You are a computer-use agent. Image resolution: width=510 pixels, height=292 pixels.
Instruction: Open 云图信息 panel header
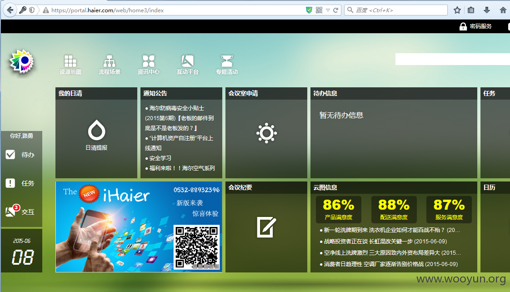click(394, 187)
